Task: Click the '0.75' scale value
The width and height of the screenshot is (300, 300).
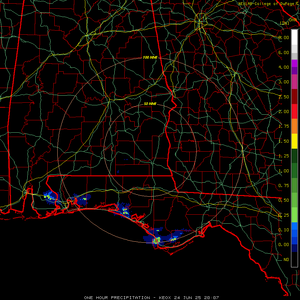Action: point(284,186)
